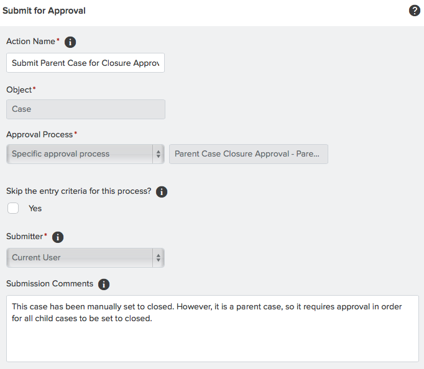Focus the Submission Comments text area

tap(213, 329)
